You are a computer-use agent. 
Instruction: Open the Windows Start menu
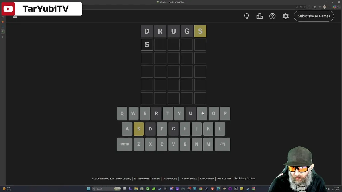88,189
